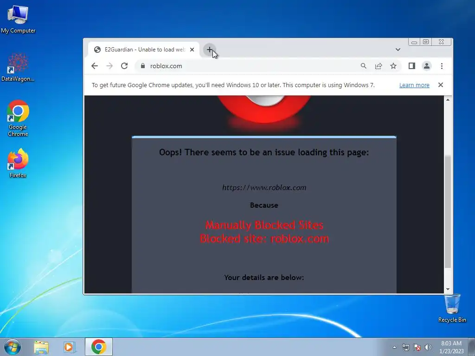Image resolution: width=475 pixels, height=356 pixels.
Task: Open the volume speaker icon
Action: [x=428, y=347]
